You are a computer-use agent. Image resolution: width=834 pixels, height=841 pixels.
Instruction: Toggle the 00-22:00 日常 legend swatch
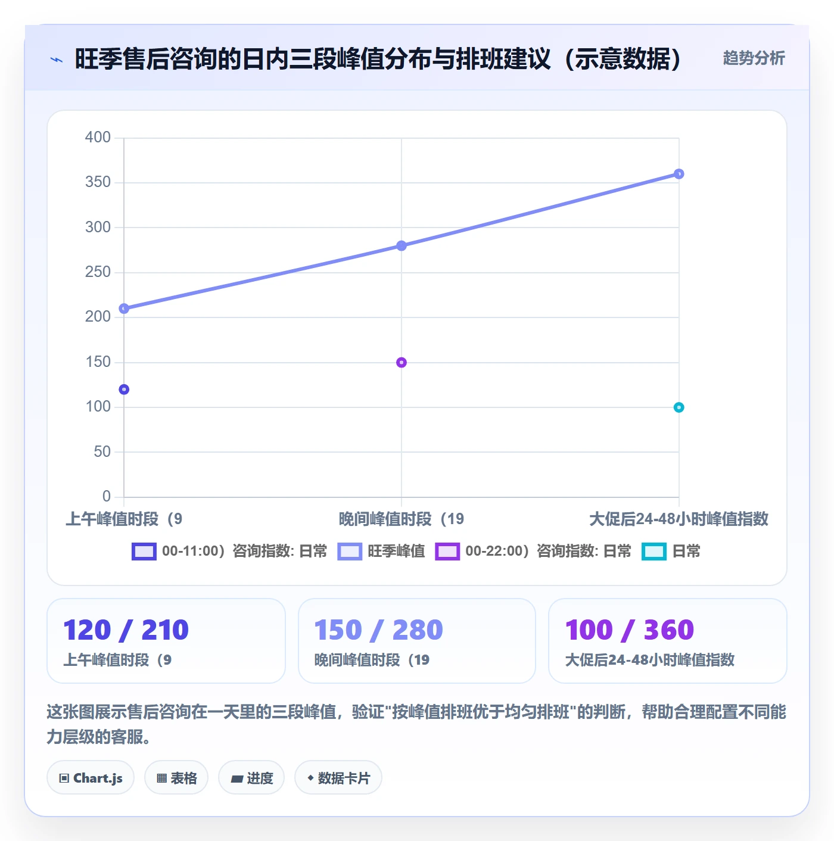pyautogui.click(x=447, y=552)
